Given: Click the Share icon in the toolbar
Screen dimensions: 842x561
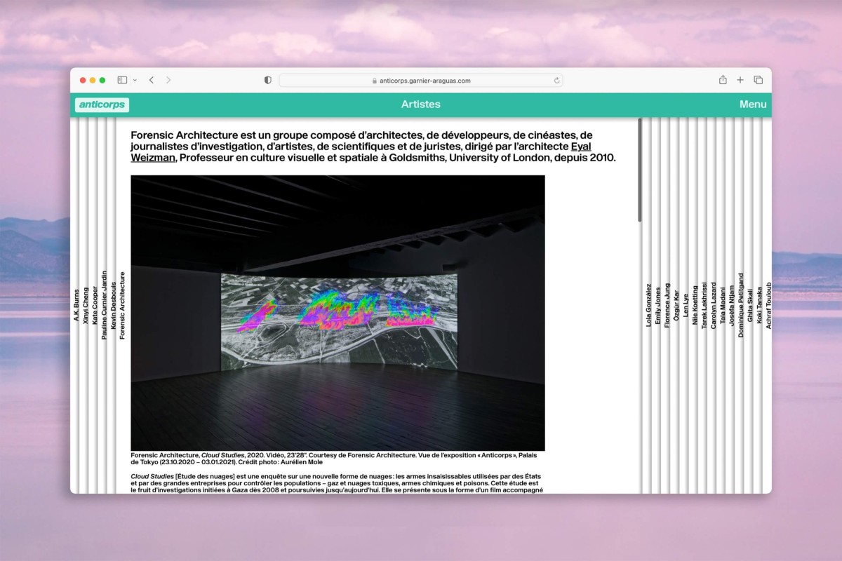Looking at the screenshot, I should click(722, 80).
